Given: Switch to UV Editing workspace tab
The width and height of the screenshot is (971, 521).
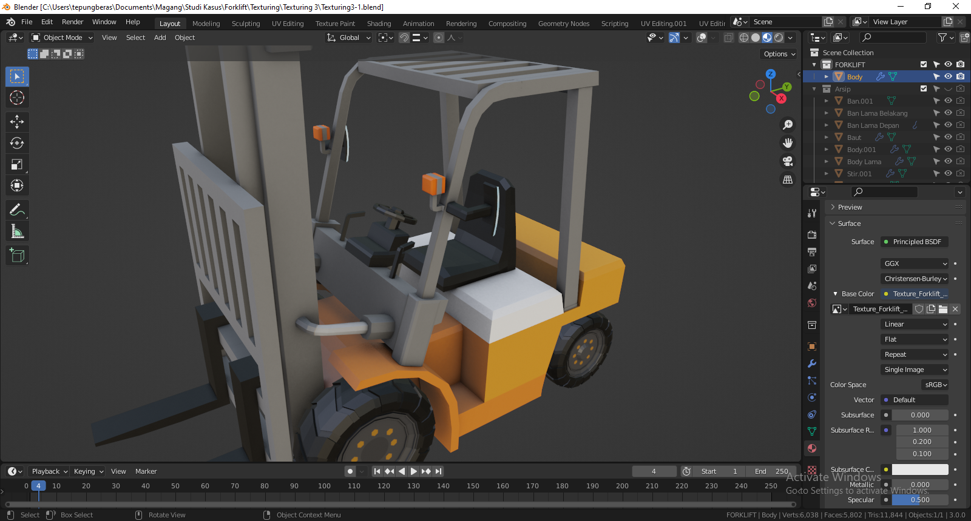Looking at the screenshot, I should coord(288,24).
